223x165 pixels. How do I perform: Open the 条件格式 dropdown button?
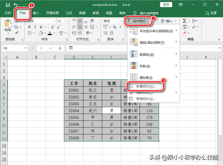138,21
